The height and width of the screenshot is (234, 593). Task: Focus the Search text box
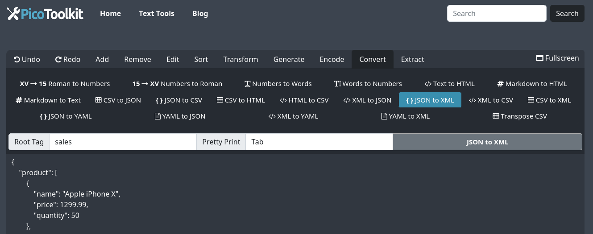coord(496,13)
